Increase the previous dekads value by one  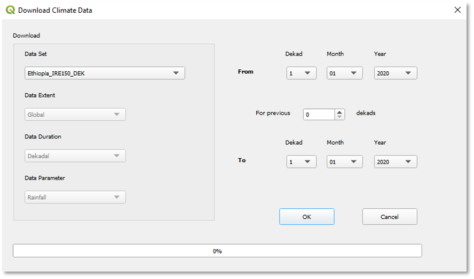(x=340, y=112)
